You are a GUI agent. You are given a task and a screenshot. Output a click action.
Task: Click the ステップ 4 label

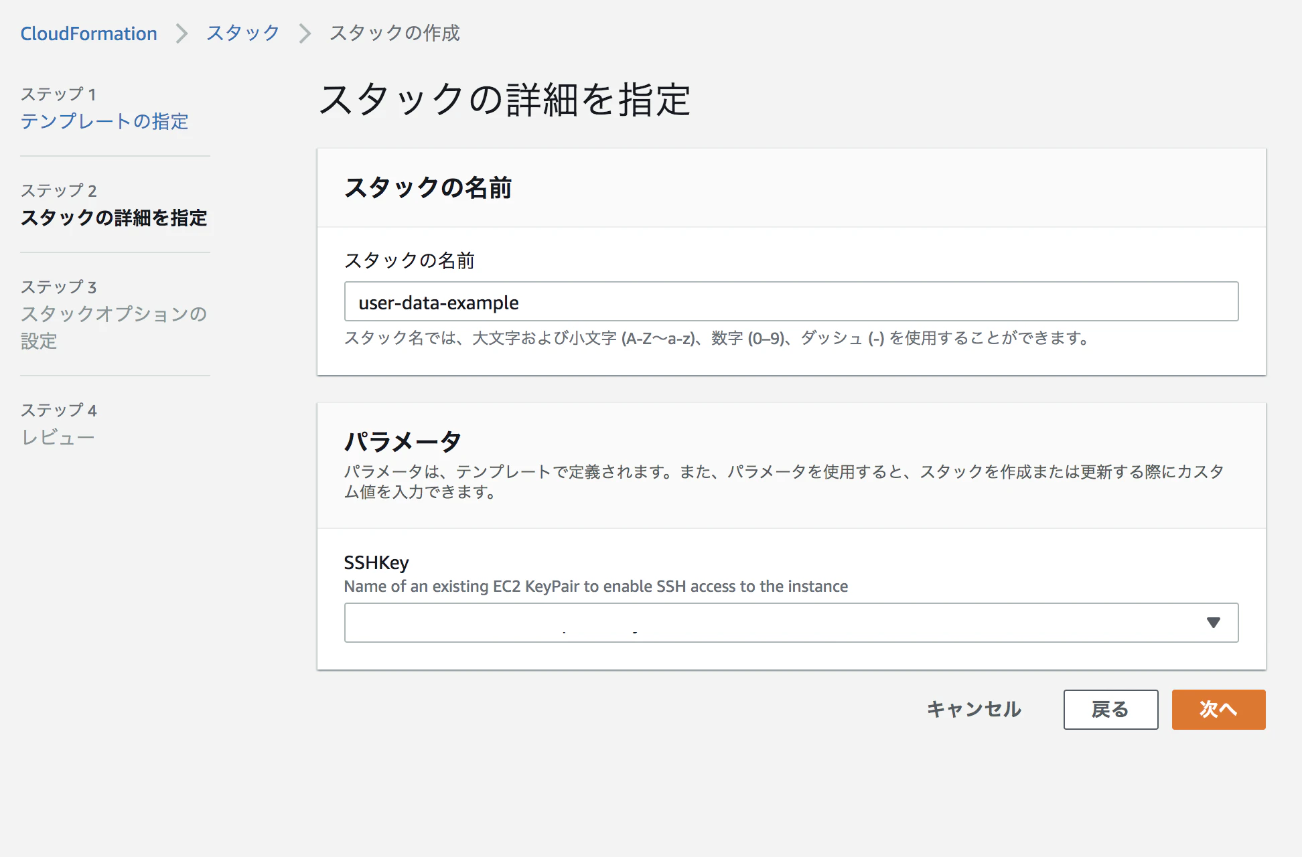[58, 410]
